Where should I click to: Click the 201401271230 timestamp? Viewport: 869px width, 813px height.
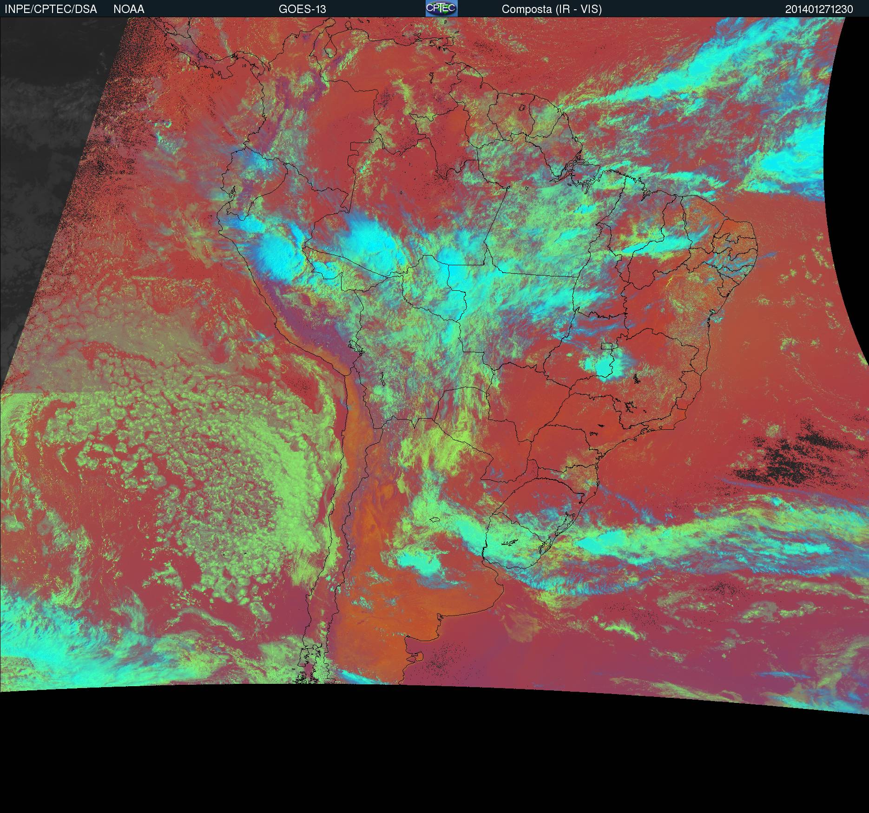(x=819, y=9)
